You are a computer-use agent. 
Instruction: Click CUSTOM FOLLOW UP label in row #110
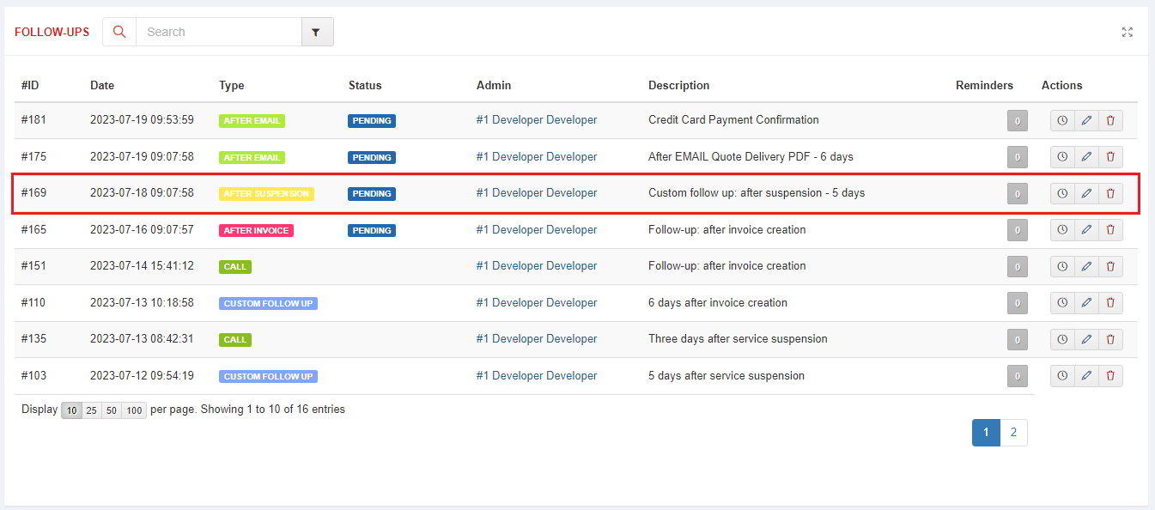(x=268, y=303)
